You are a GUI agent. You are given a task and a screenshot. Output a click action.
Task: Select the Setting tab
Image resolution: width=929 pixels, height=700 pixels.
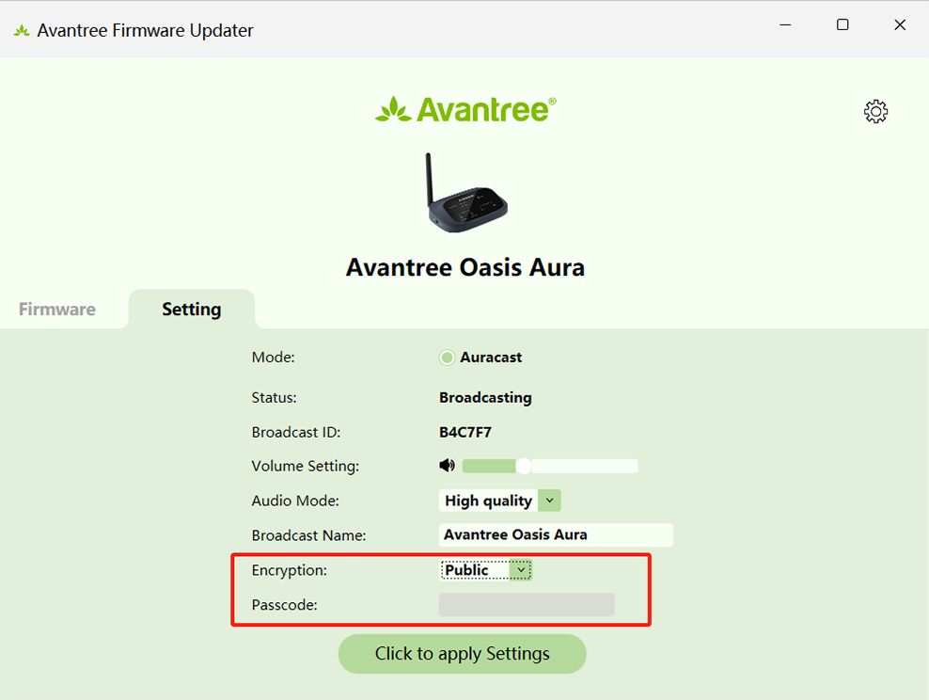point(192,310)
